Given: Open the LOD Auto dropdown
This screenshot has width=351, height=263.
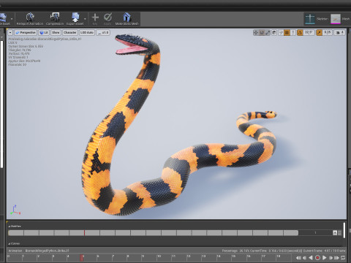Looking at the screenshot, I should 87,32.
